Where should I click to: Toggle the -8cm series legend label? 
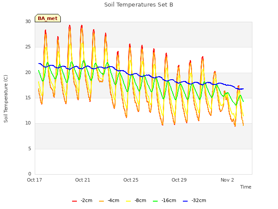coord(140,200)
